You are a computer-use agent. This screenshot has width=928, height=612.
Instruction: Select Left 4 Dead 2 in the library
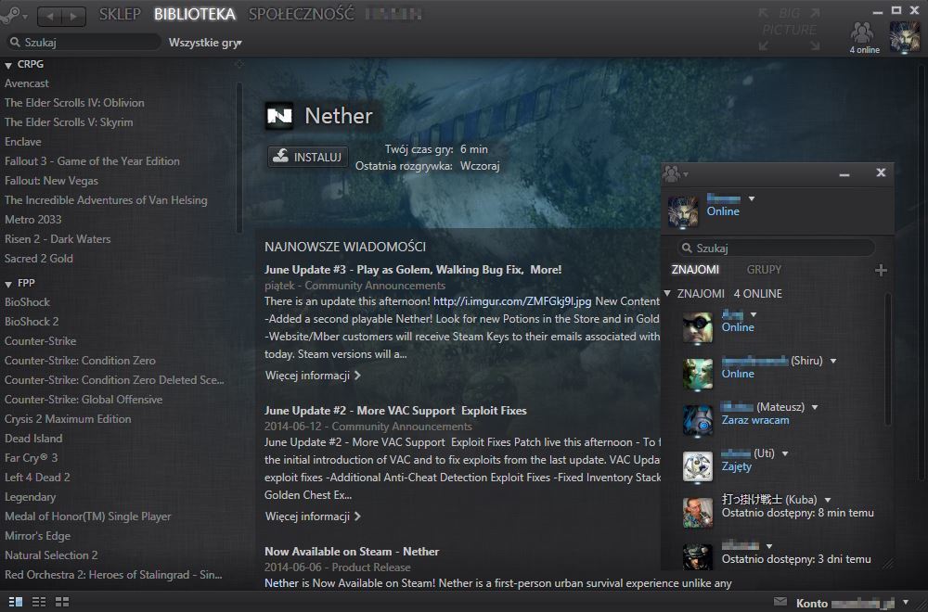tap(37, 478)
